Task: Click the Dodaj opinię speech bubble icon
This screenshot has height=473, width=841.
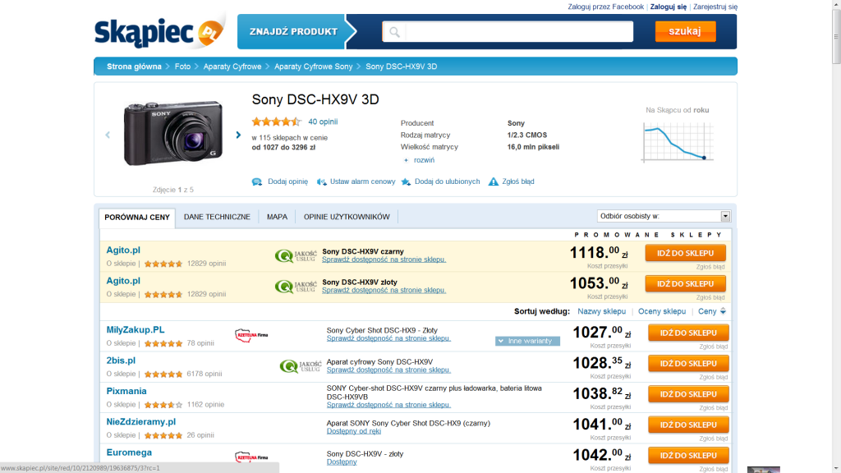Action: (257, 181)
